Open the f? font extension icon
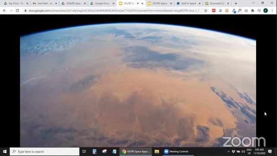Screen dimensions: 277x156 click(240, 10)
